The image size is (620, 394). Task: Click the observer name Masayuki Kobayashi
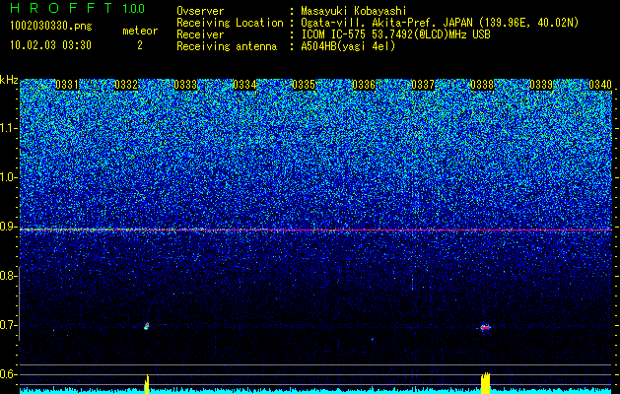coord(354,11)
